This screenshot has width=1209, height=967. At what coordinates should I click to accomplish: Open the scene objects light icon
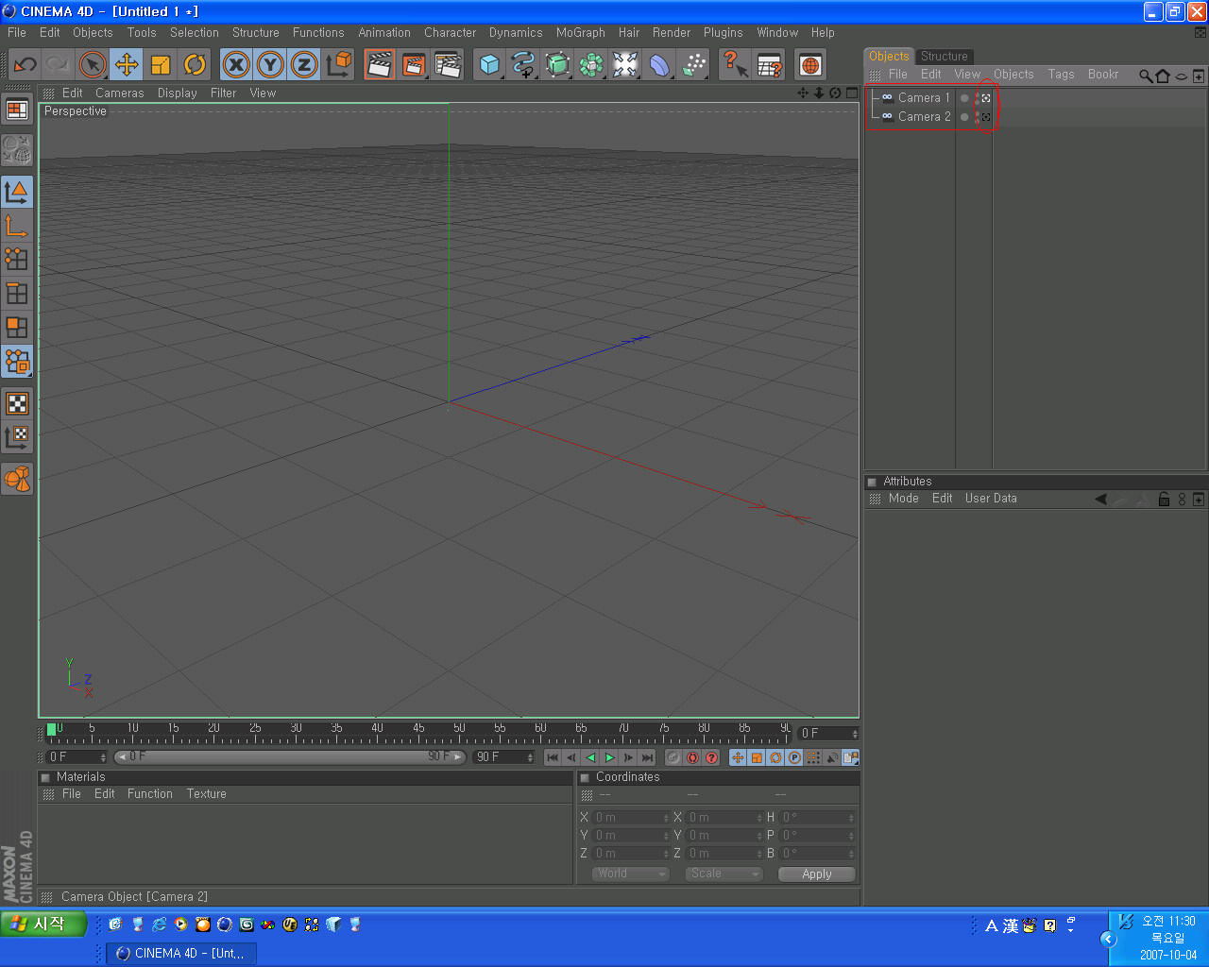pyautogui.click(x=625, y=65)
